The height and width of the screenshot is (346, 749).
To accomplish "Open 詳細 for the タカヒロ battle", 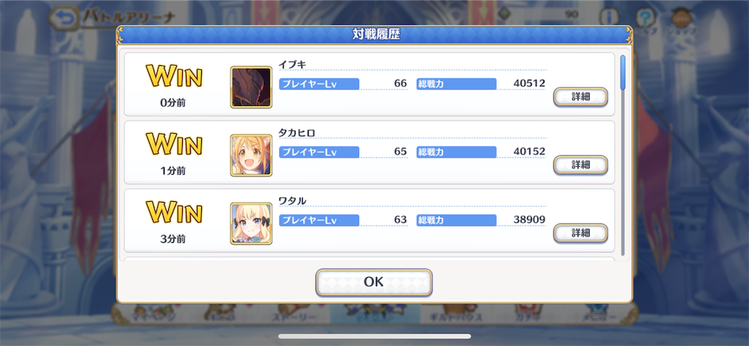I will point(580,165).
